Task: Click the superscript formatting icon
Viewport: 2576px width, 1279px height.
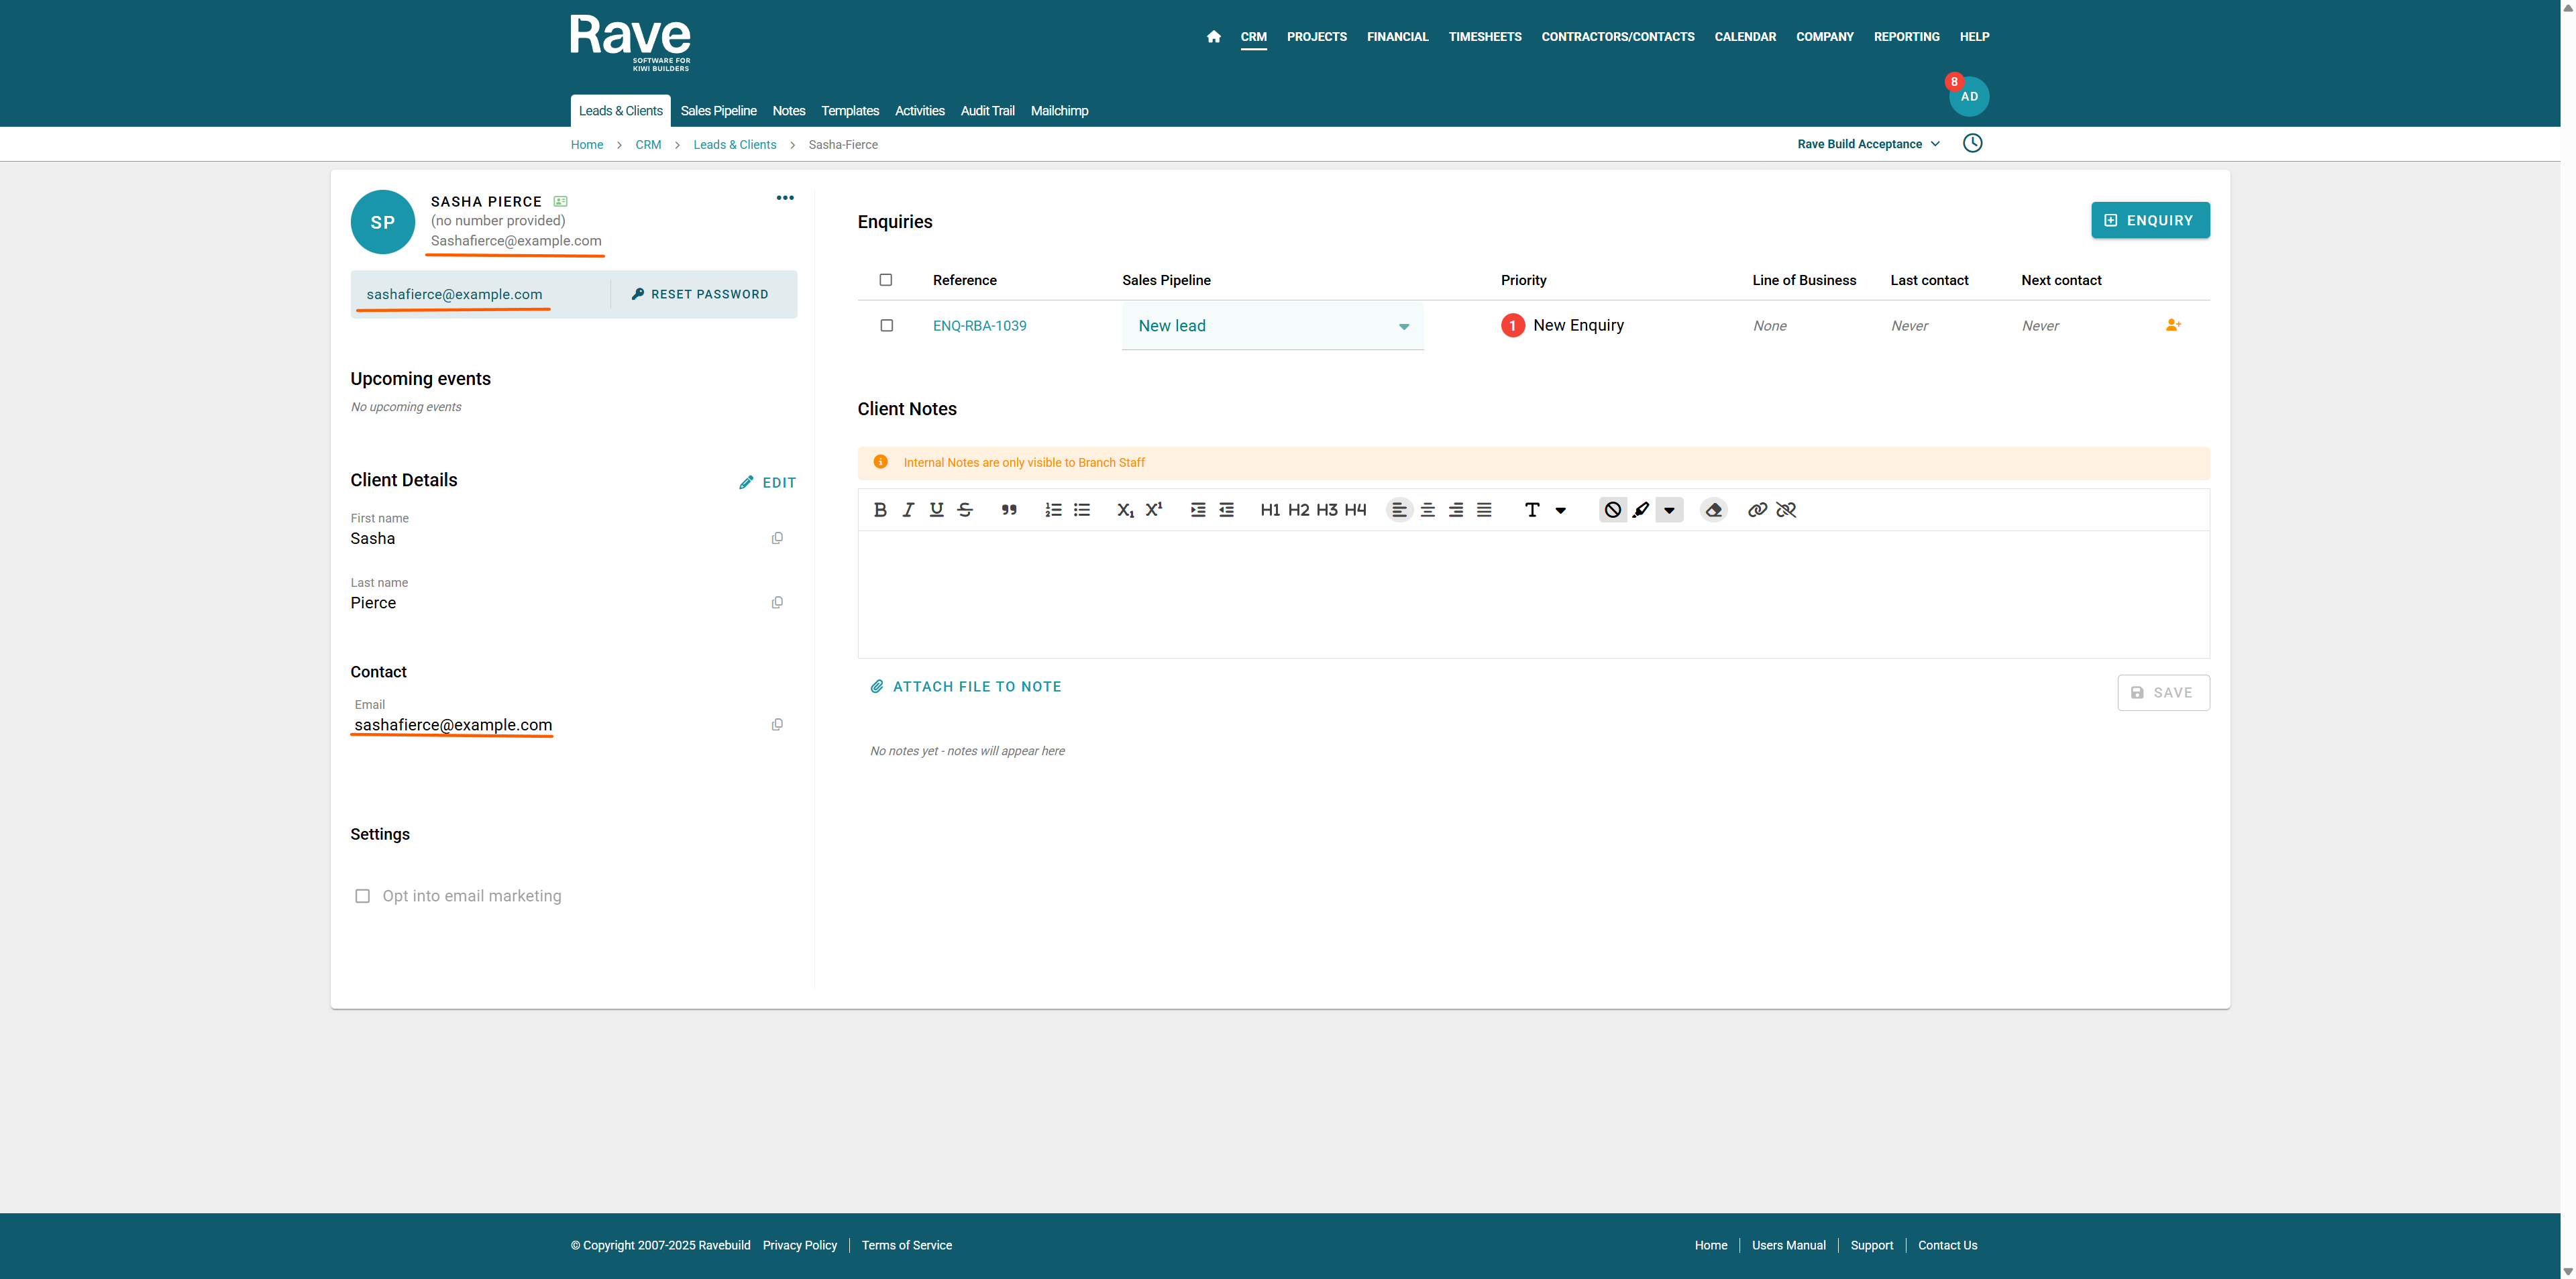Action: [1154, 509]
